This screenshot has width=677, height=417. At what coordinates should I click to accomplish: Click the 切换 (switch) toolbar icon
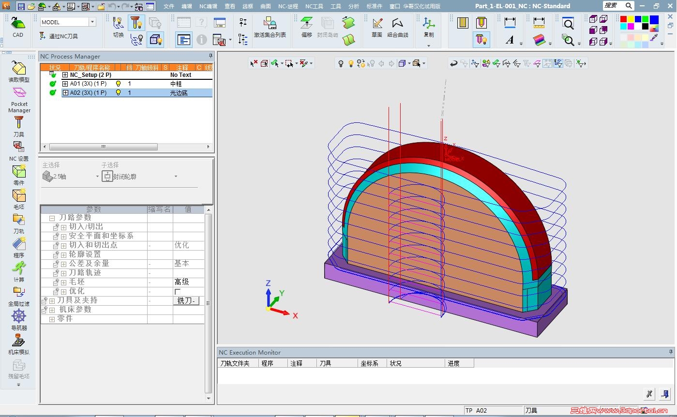pyautogui.click(x=118, y=27)
